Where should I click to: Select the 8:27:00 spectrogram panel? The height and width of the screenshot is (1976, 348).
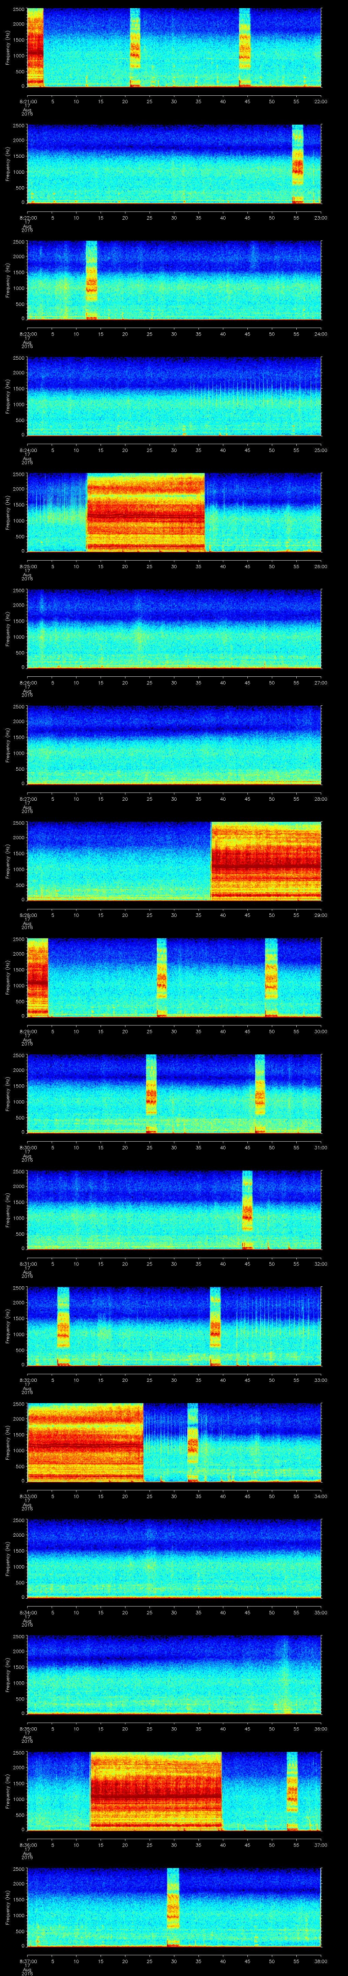pos(174,745)
